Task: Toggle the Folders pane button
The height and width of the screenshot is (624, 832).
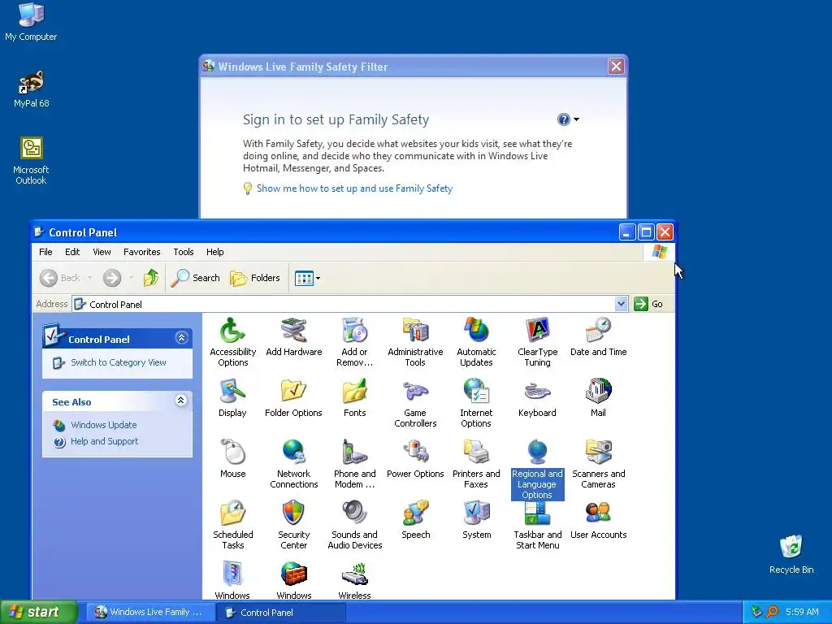Action: point(254,278)
